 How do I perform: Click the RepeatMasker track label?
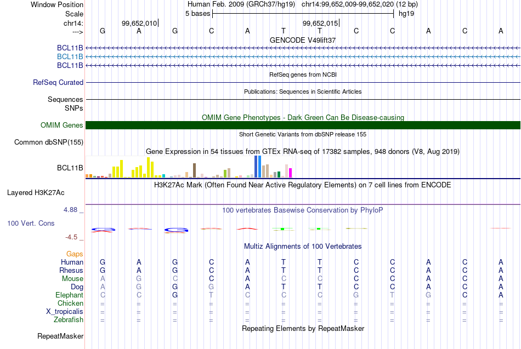[60, 336]
